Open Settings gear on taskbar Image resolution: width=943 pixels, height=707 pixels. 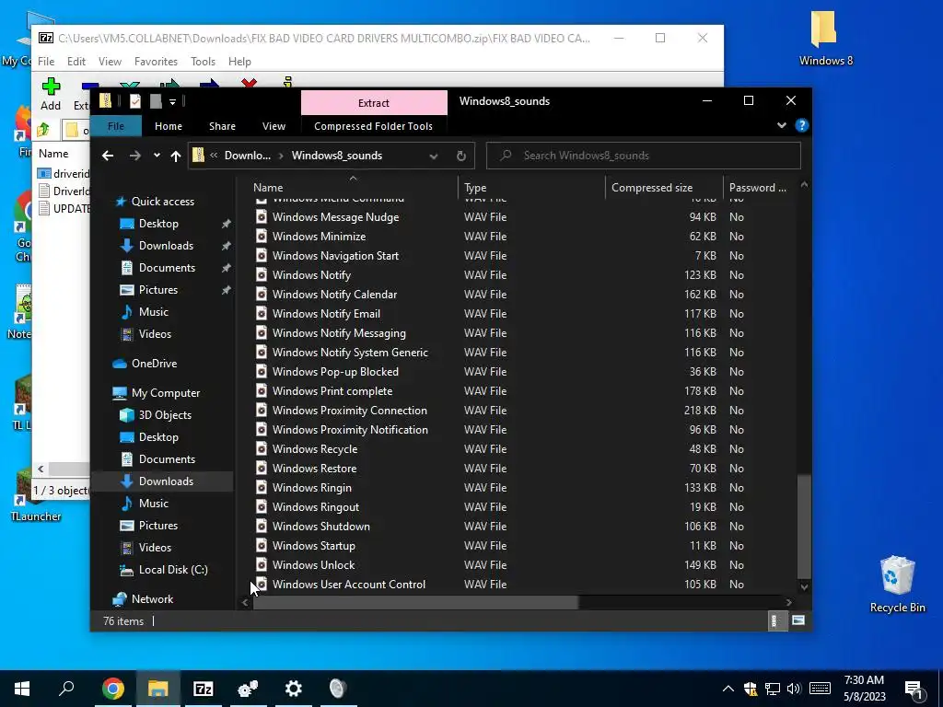(293, 689)
